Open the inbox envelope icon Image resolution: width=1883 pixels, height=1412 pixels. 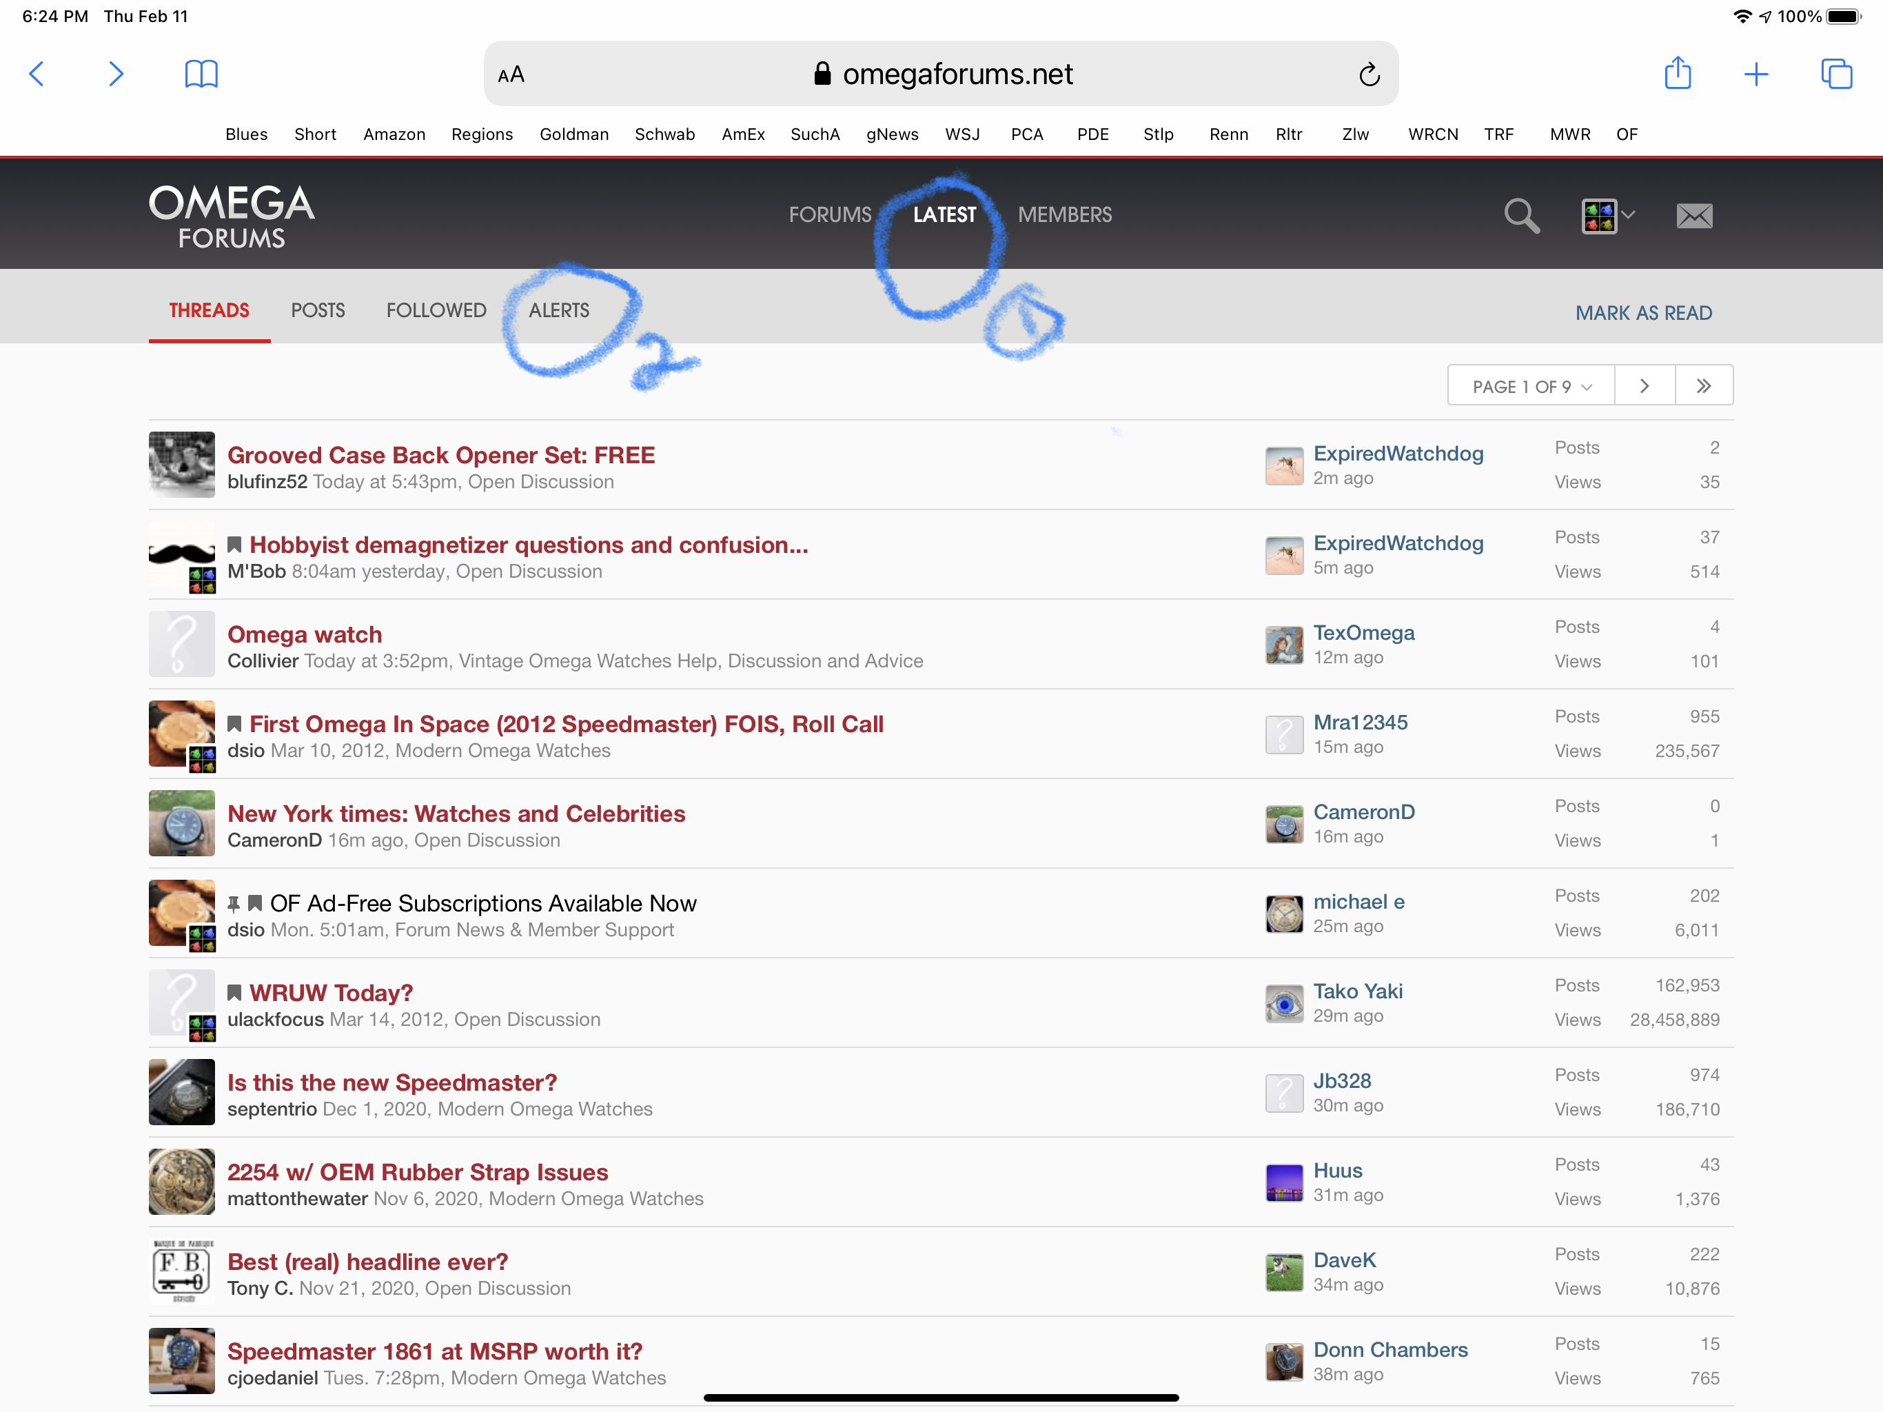1693,216
